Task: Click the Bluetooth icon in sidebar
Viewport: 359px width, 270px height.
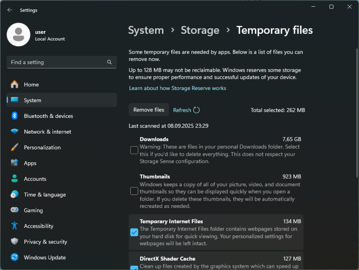Action: tap(14, 116)
